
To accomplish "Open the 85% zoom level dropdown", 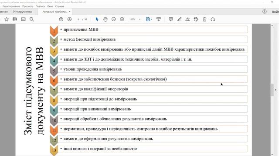I will point(139,19).
